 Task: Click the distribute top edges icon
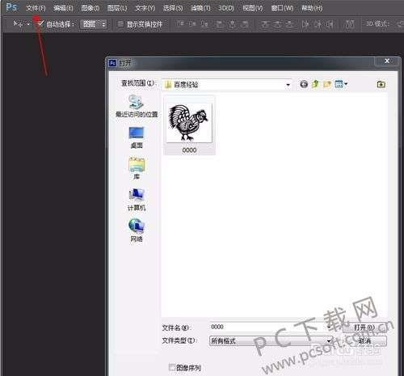pyautogui.click(x=265, y=24)
